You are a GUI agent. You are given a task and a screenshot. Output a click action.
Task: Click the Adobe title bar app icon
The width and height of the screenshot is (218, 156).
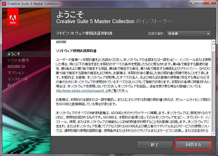coord(4,4)
